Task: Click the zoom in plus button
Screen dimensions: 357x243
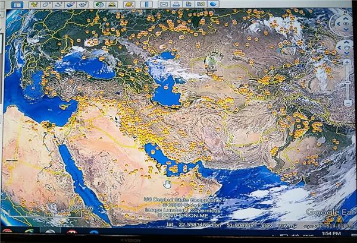Action: [347, 62]
